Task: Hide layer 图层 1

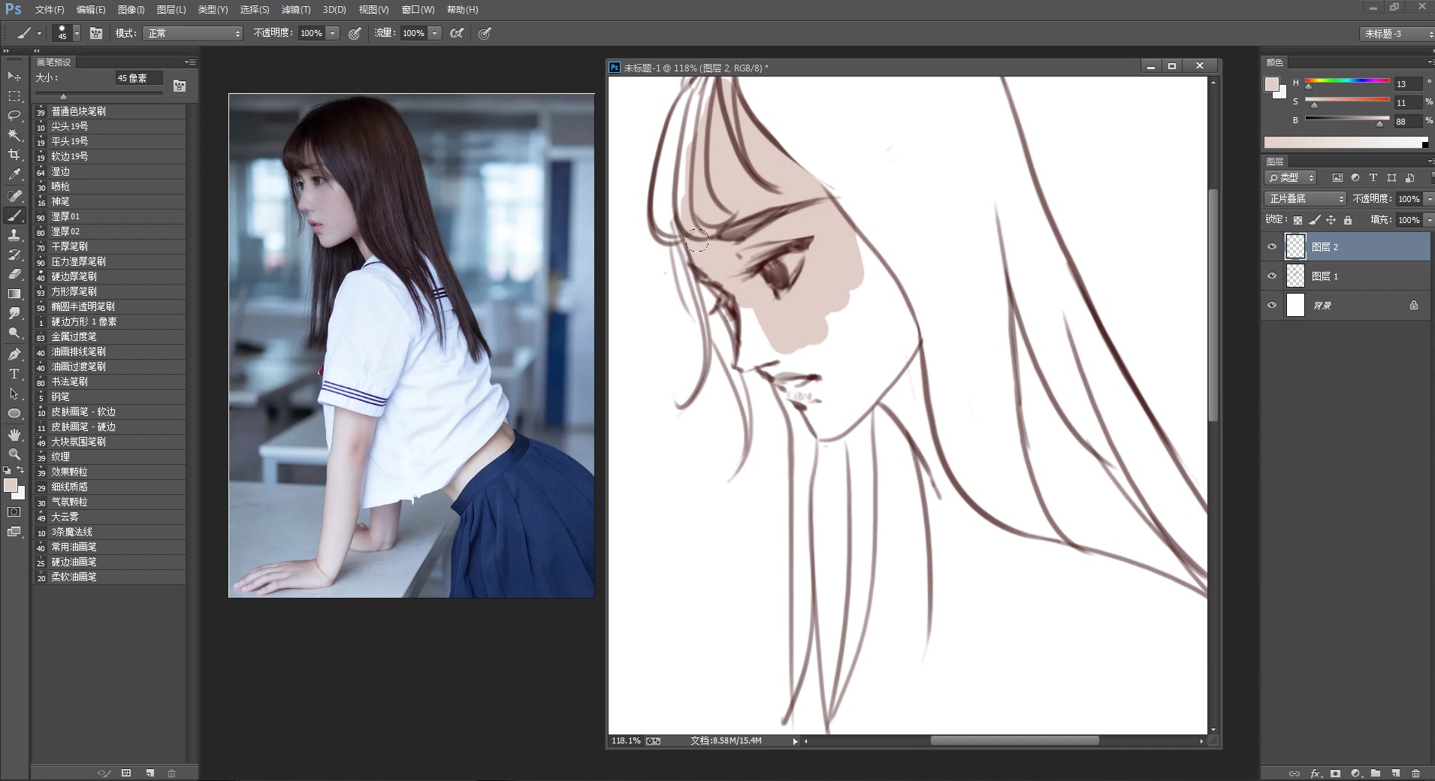Action: [1272, 276]
